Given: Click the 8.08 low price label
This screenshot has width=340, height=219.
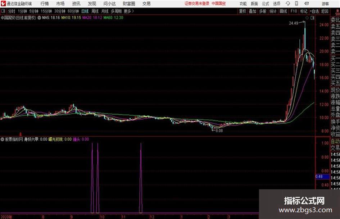Looking at the screenshot, I should pos(219,131).
